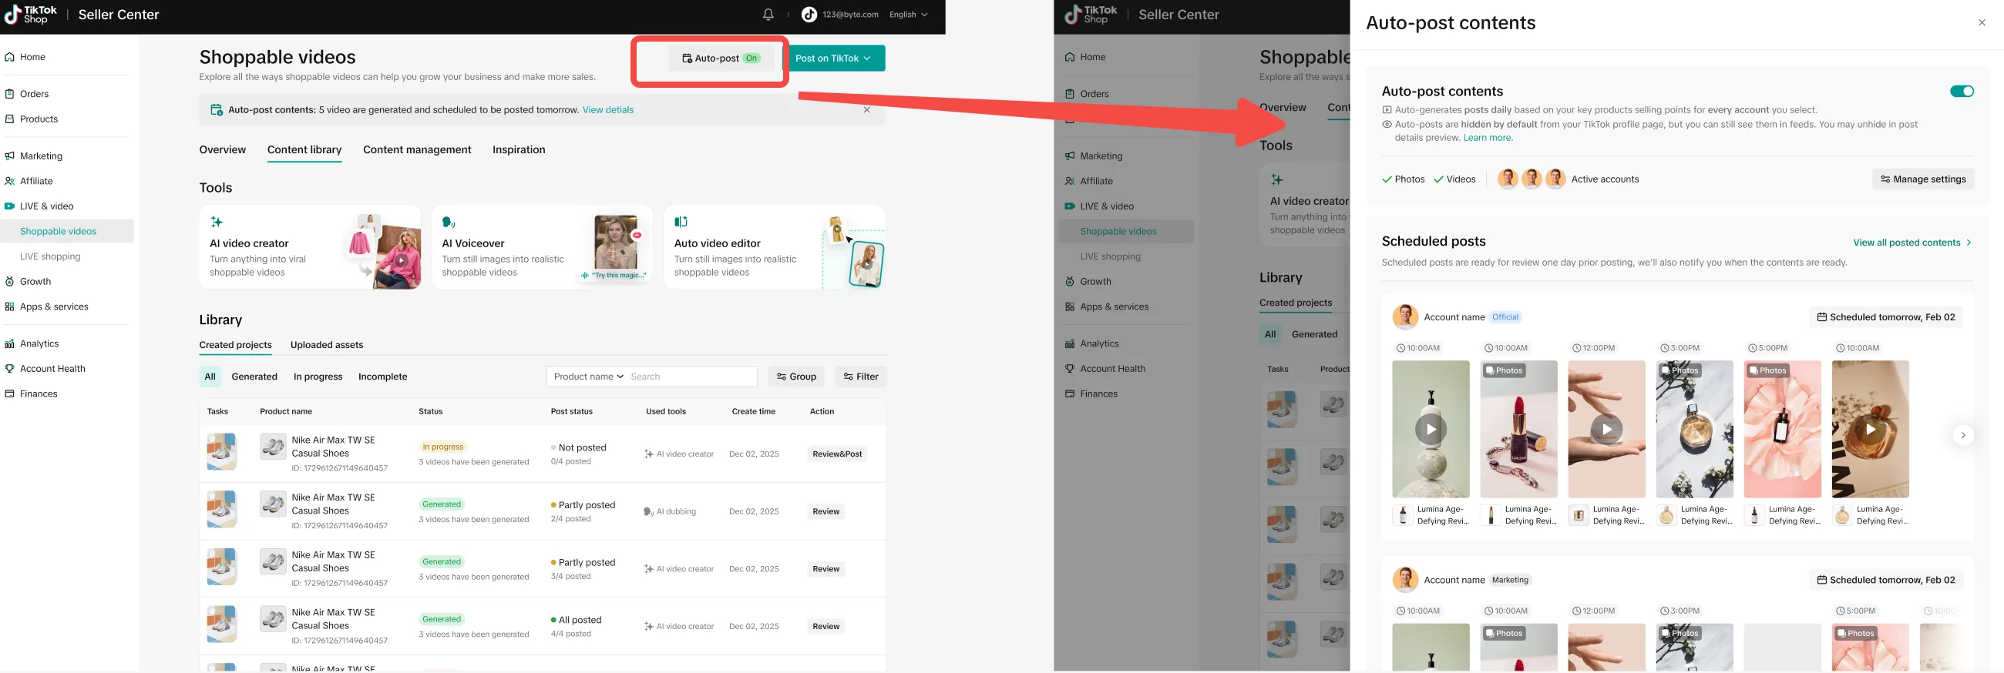The height and width of the screenshot is (673, 2004).
Task: Open the English language dropdown
Action: pyautogui.click(x=908, y=14)
